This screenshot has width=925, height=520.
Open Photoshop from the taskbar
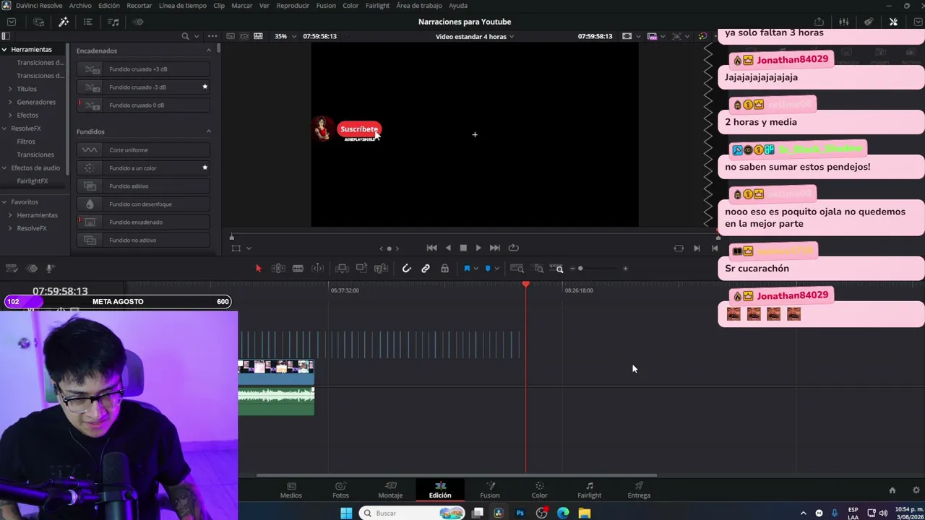[520, 513]
